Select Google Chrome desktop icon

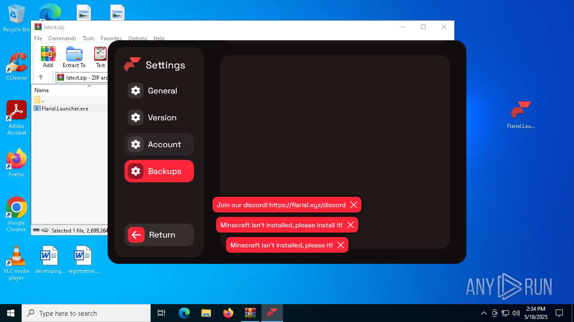pos(17,215)
